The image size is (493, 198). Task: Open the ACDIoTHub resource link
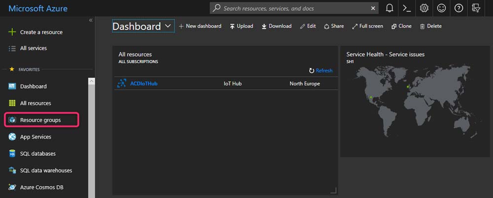(144, 84)
